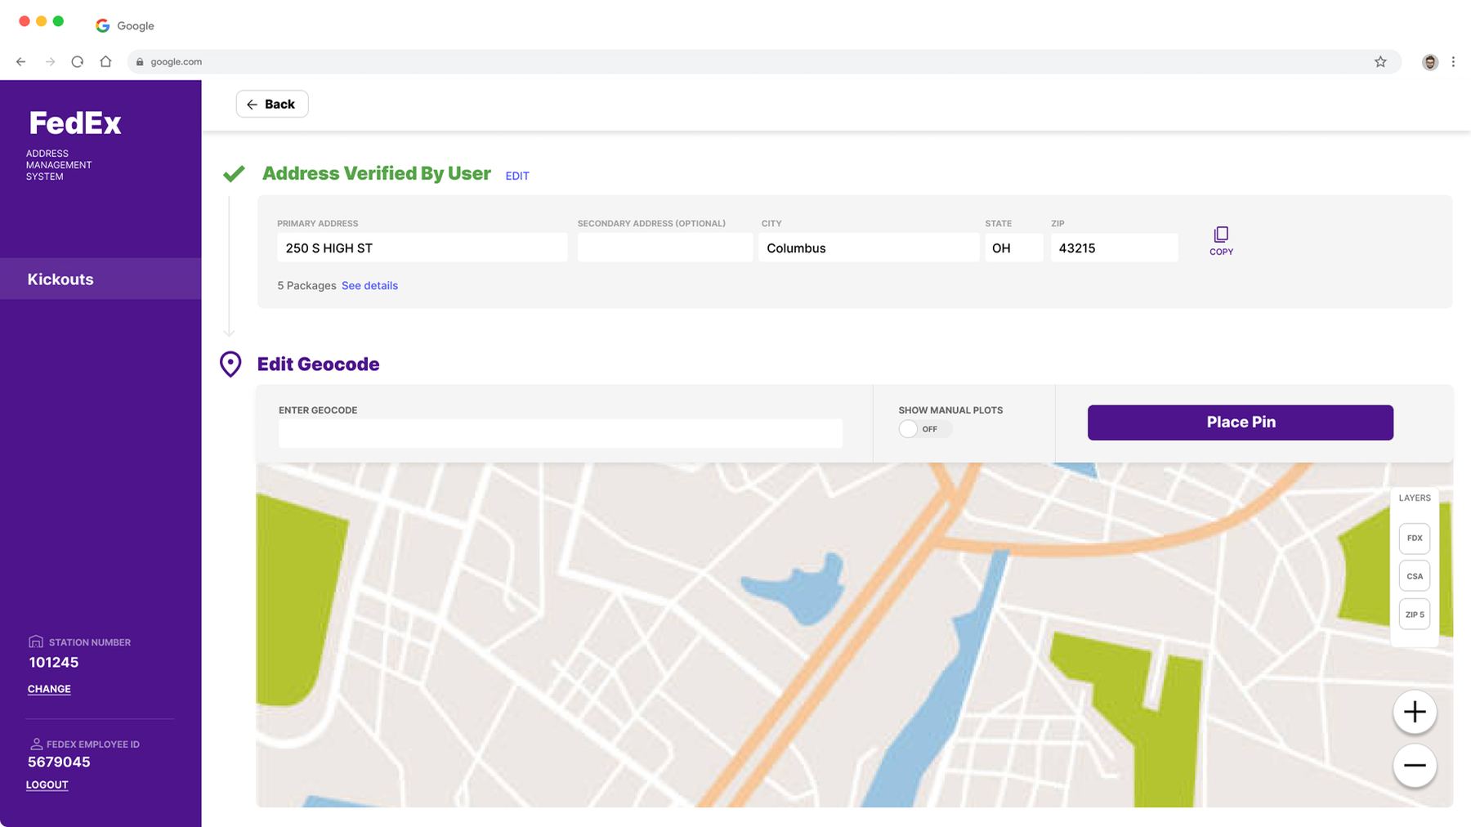Click CHANGE under station number

49,689
